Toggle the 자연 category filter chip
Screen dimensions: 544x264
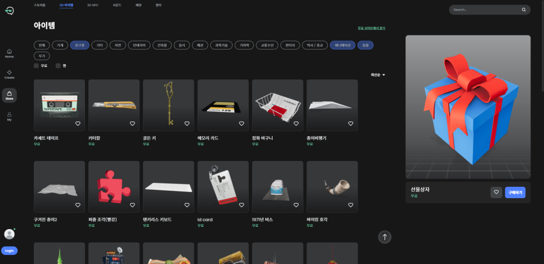118,45
